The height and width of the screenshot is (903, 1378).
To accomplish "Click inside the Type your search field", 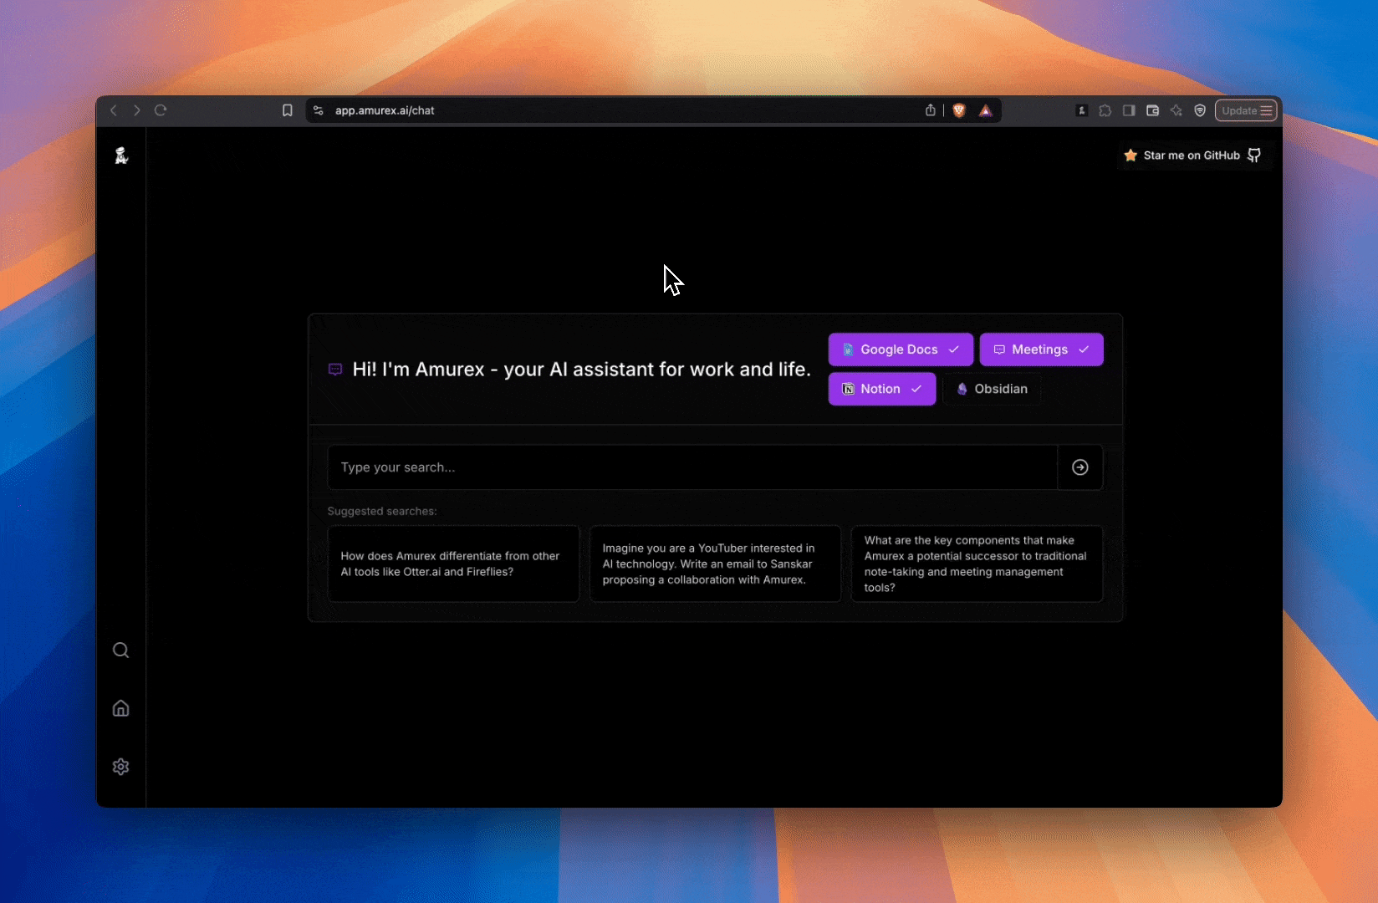I will 686,467.
